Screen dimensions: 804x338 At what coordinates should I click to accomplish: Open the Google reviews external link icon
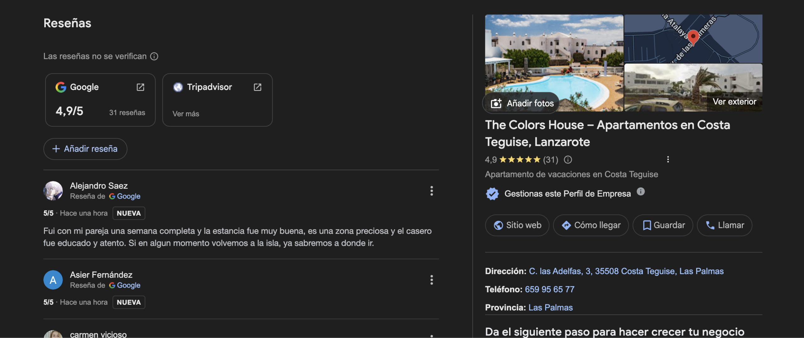click(x=141, y=87)
